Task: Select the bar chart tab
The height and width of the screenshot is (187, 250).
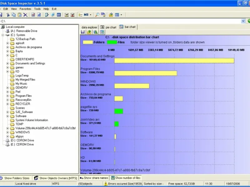Action: pos(128,27)
